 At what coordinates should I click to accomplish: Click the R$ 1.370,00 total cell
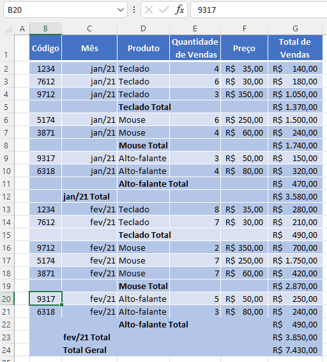pyautogui.click(x=295, y=107)
